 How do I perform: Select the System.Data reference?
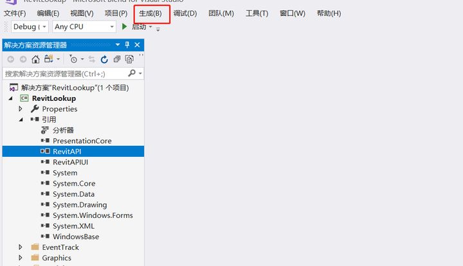(x=73, y=194)
